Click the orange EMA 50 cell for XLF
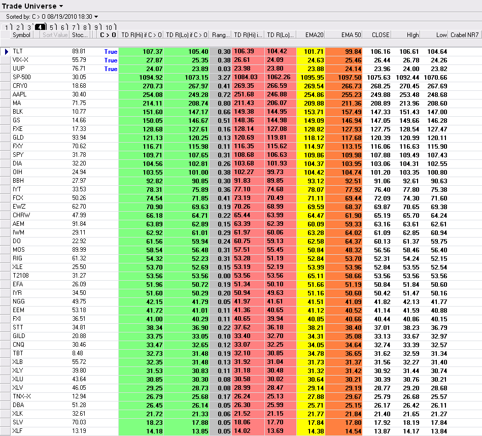 click(x=343, y=431)
